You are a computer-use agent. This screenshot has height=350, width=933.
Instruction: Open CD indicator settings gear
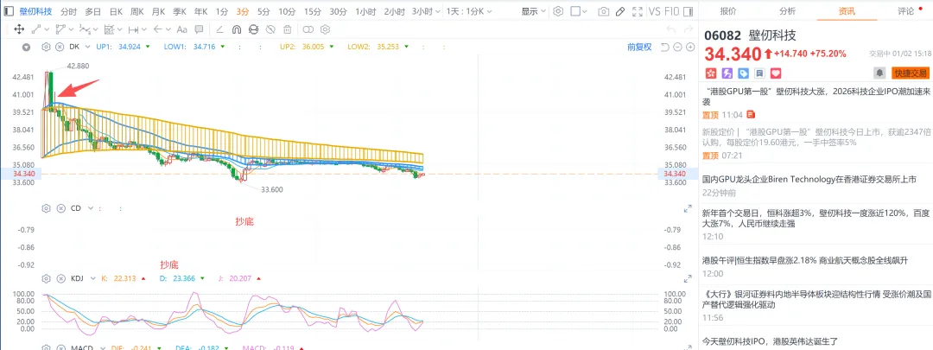pos(47,208)
